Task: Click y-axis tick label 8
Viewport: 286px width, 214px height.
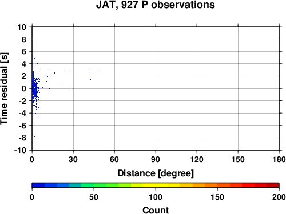Action: click(x=24, y=39)
